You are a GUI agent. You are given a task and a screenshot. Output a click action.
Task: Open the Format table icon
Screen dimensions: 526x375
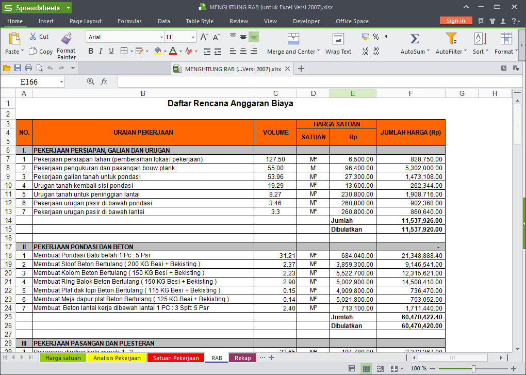point(506,39)
